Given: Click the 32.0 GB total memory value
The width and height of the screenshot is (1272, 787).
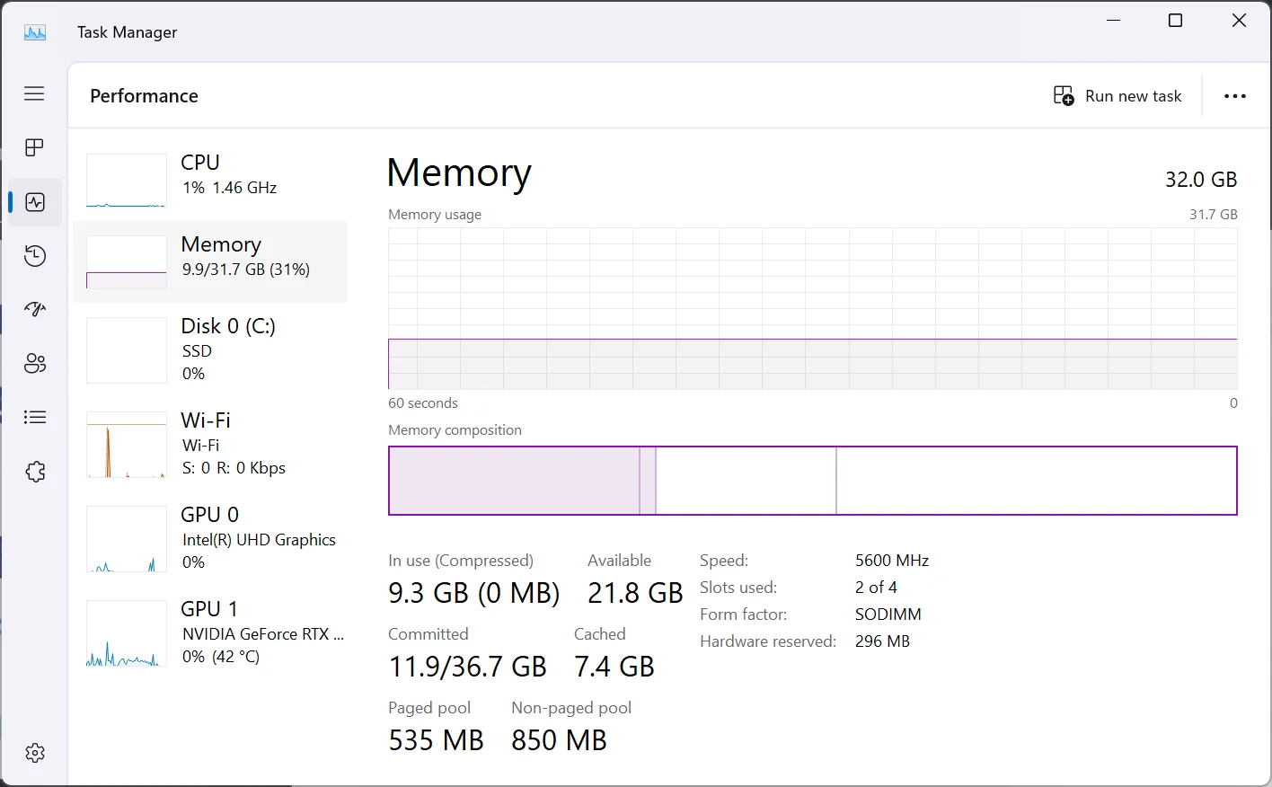Looking at the screenshot, I should (x=1201, y=180).
